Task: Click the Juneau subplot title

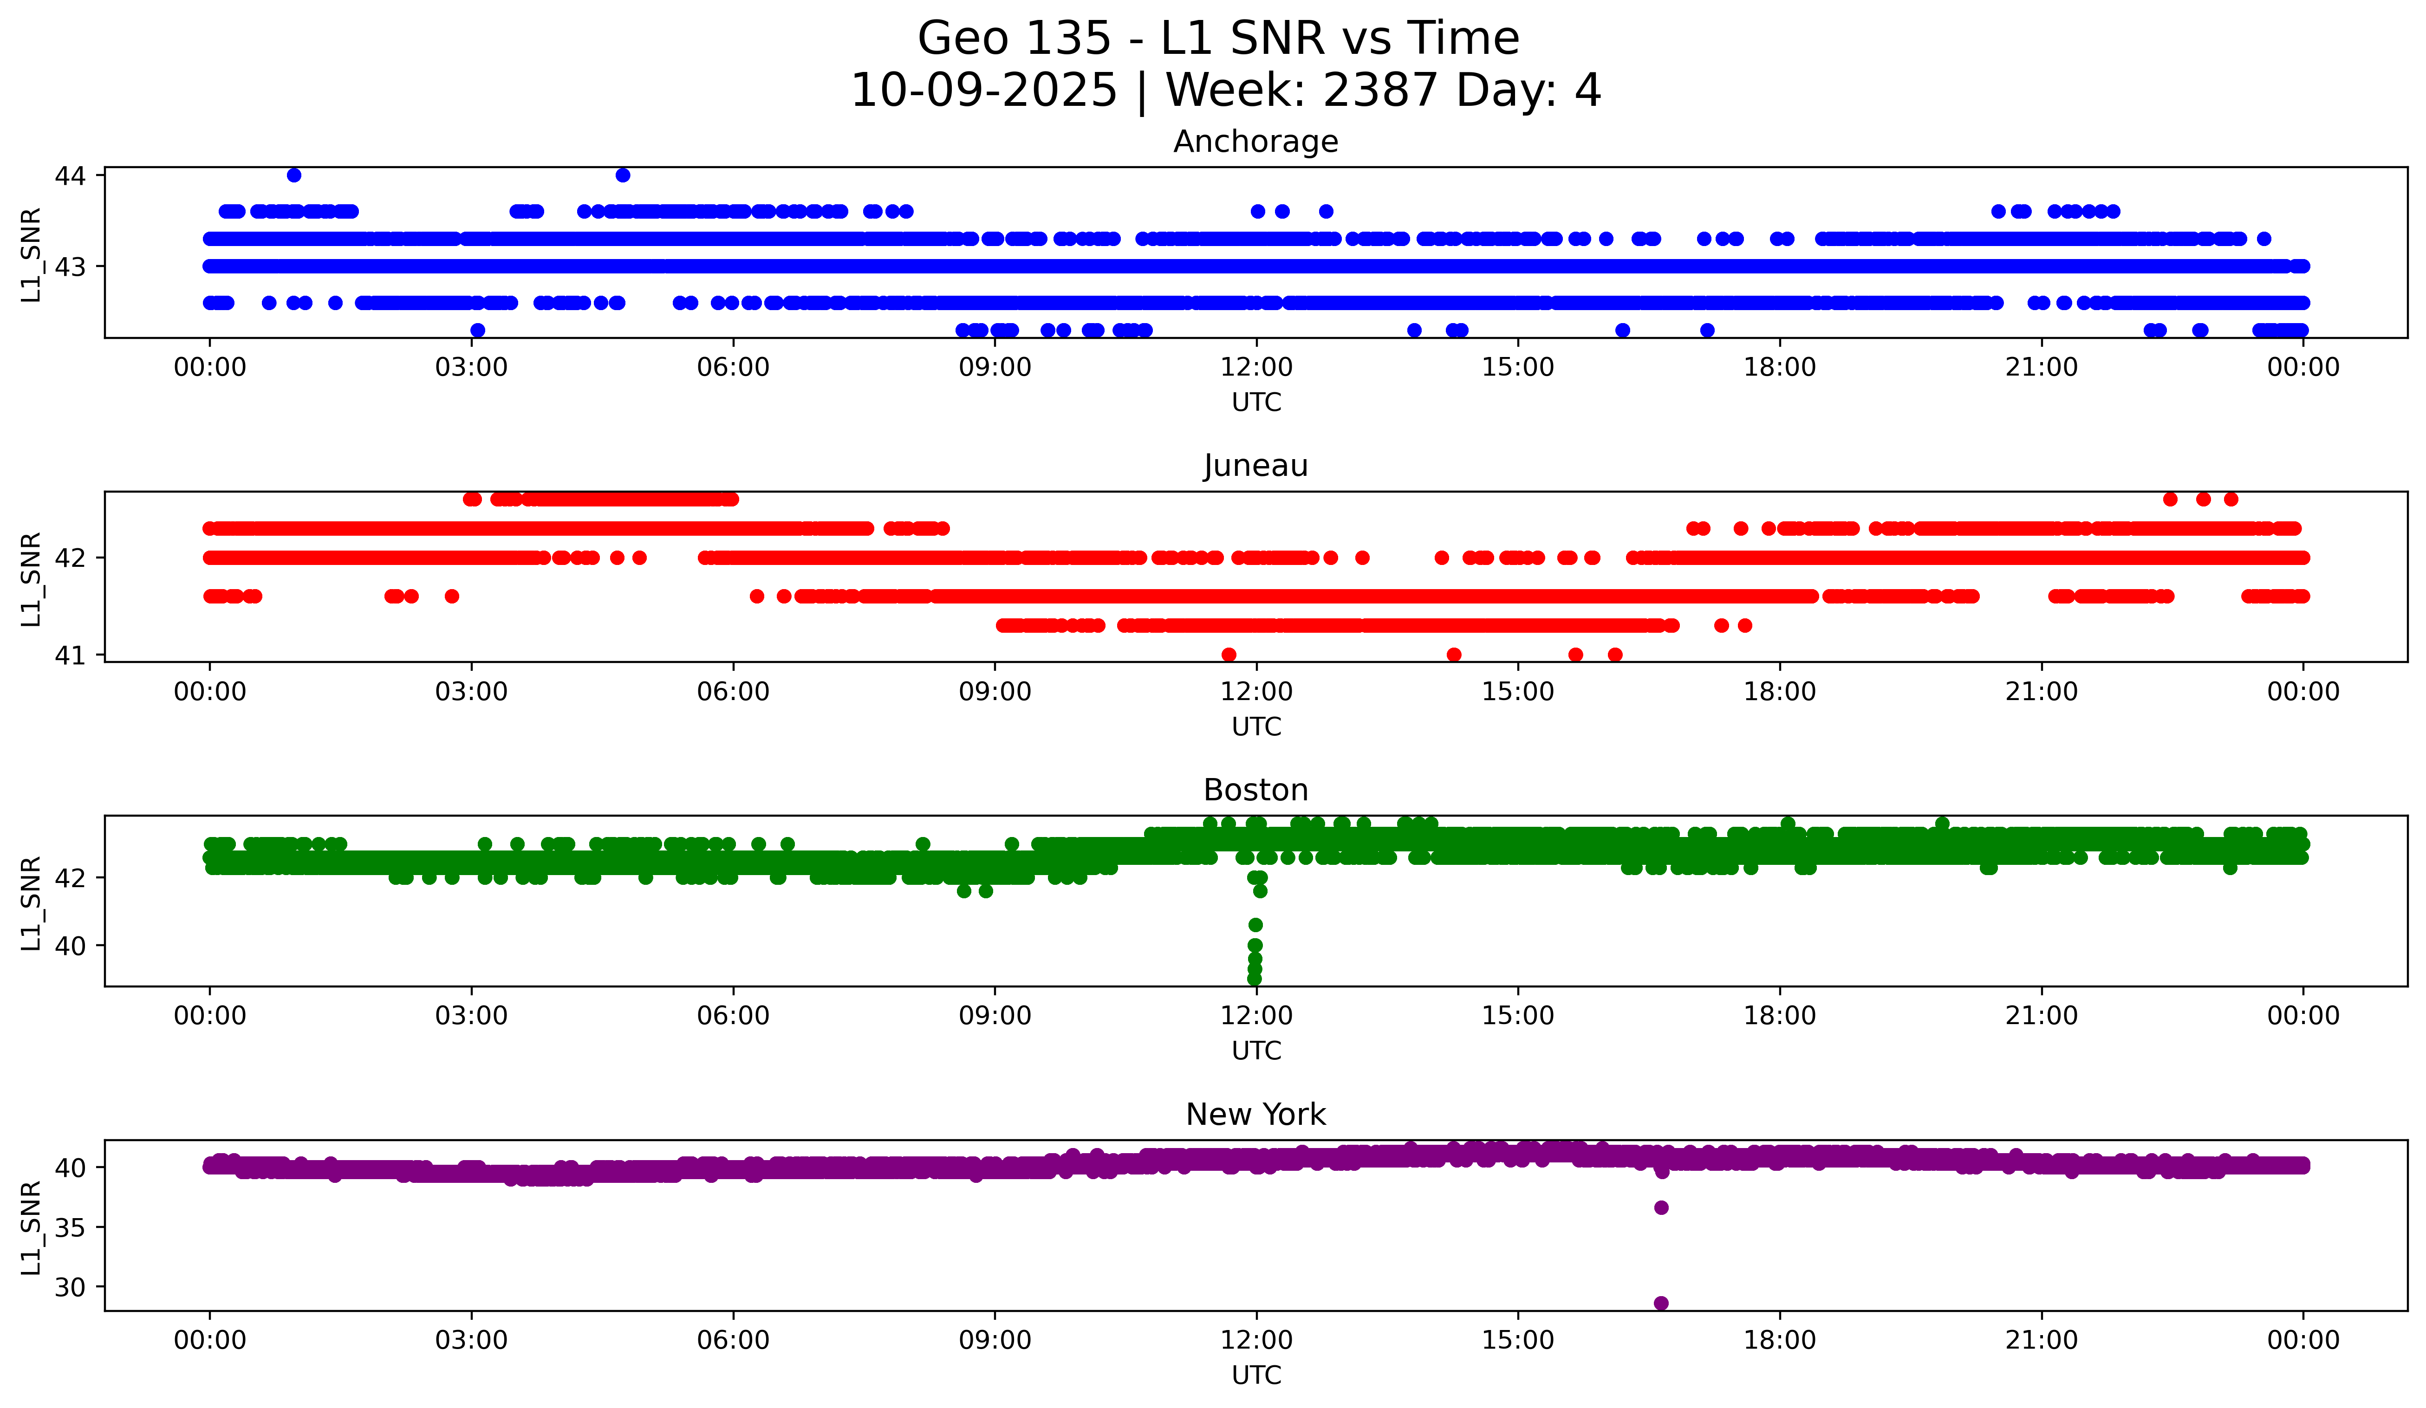Action: 1255,467
